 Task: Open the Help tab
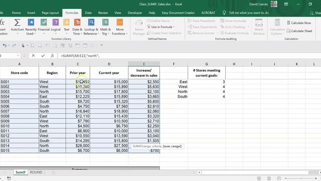pos(152,13)
